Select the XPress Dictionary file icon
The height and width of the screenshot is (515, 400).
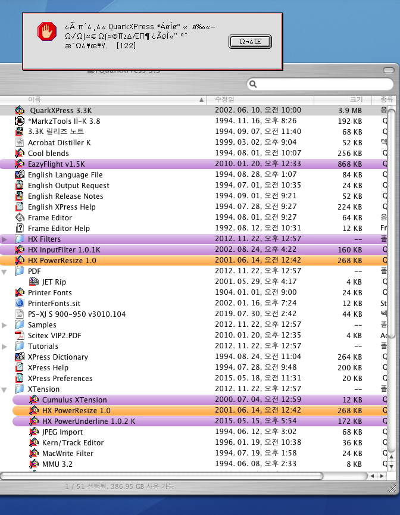pos(20,357)
